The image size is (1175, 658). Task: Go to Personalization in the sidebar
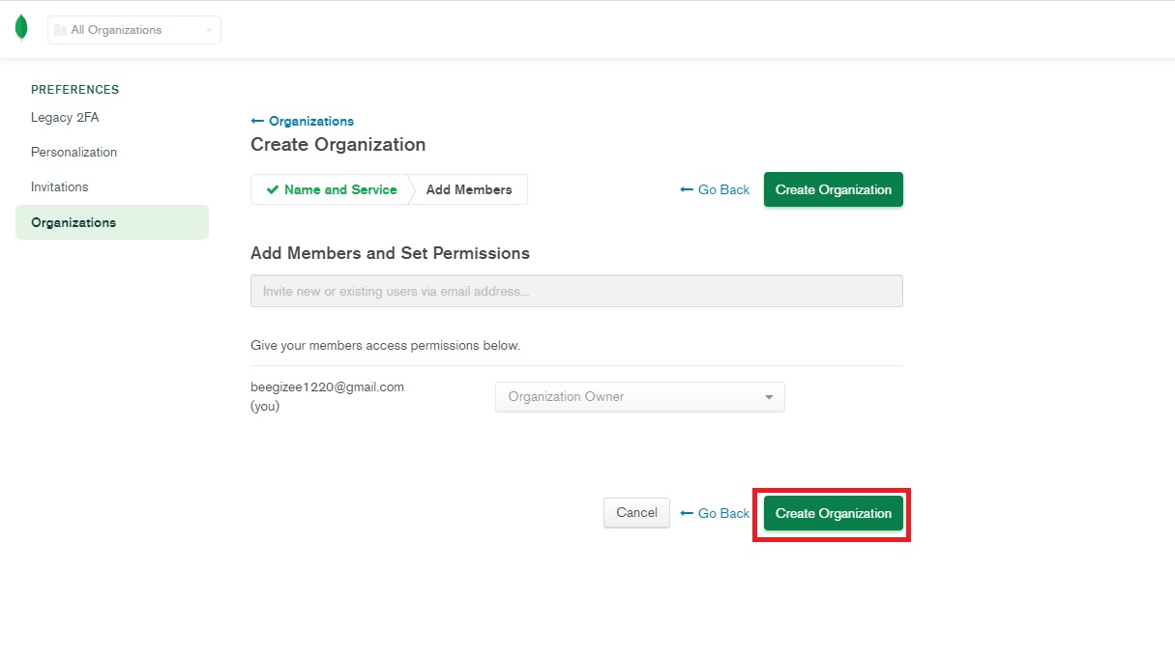point(73,153)
